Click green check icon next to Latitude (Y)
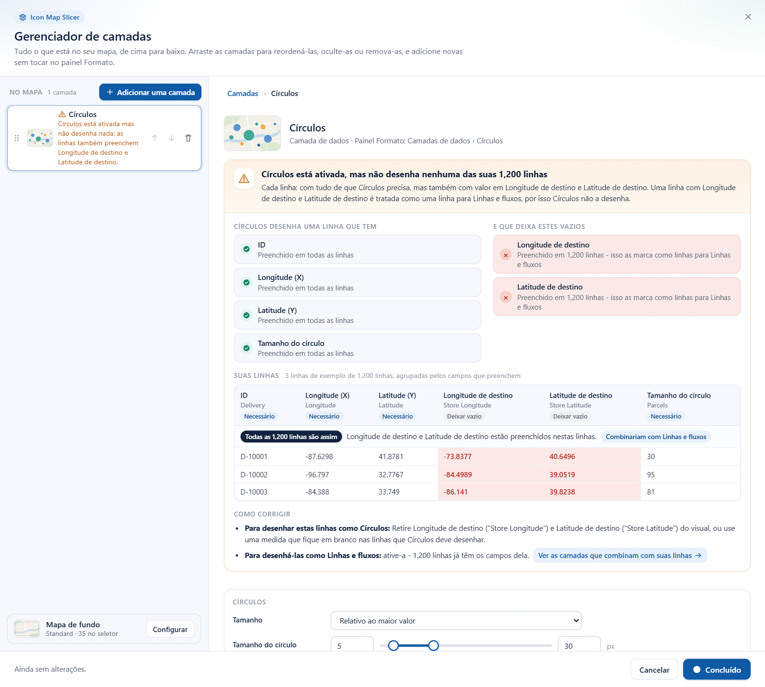This screenshot has height=687, width=765. pos(246,315)
